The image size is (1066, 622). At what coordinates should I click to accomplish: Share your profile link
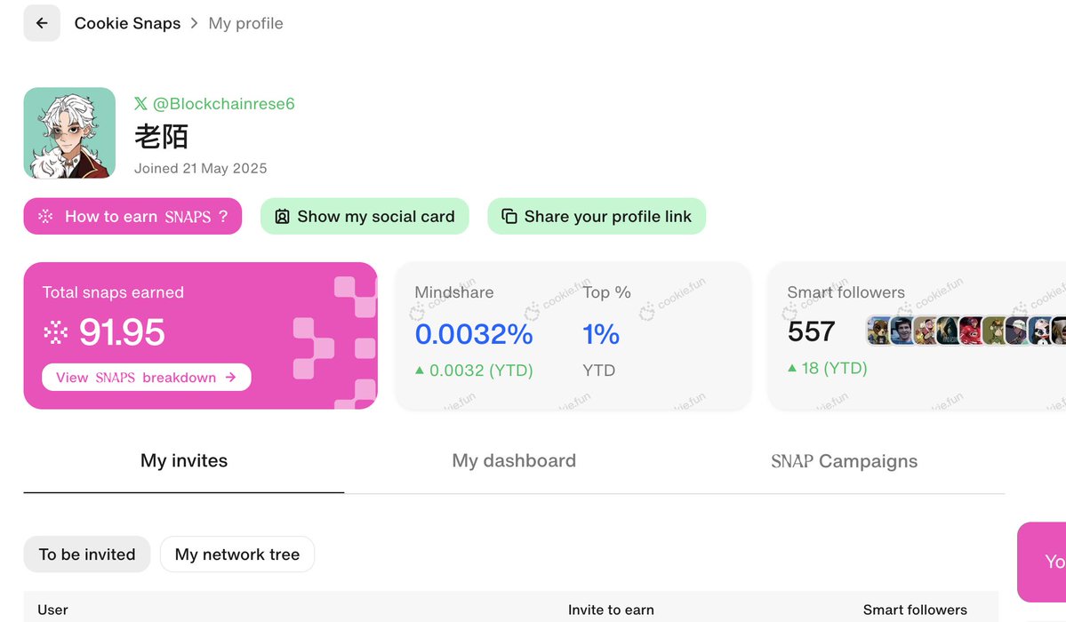(x=597, y=216)
